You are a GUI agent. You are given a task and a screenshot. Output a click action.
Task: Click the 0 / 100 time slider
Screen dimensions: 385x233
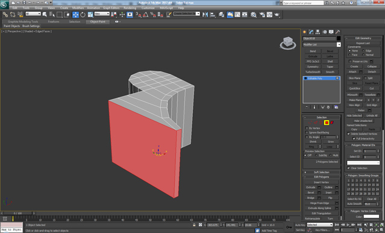point(17,213)
